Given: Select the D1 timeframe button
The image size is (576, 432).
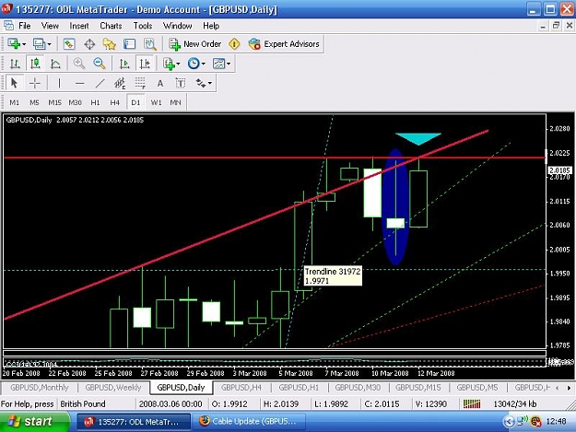Looking at the screenshot, I should click(x=135, y=102).
